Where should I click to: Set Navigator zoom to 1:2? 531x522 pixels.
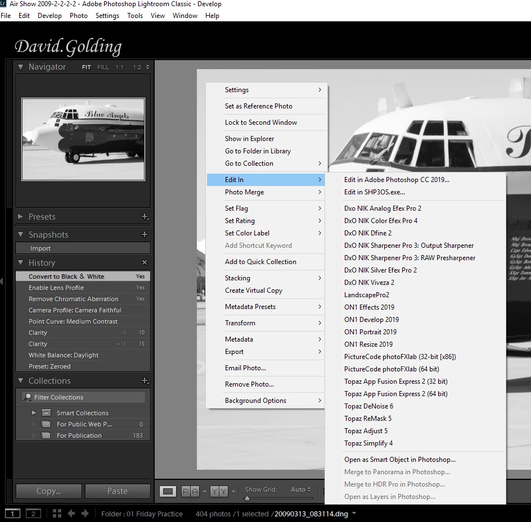click(137, 67)
